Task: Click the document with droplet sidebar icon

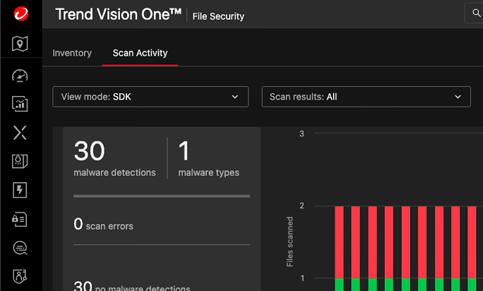Action: [x=20, y=161]
